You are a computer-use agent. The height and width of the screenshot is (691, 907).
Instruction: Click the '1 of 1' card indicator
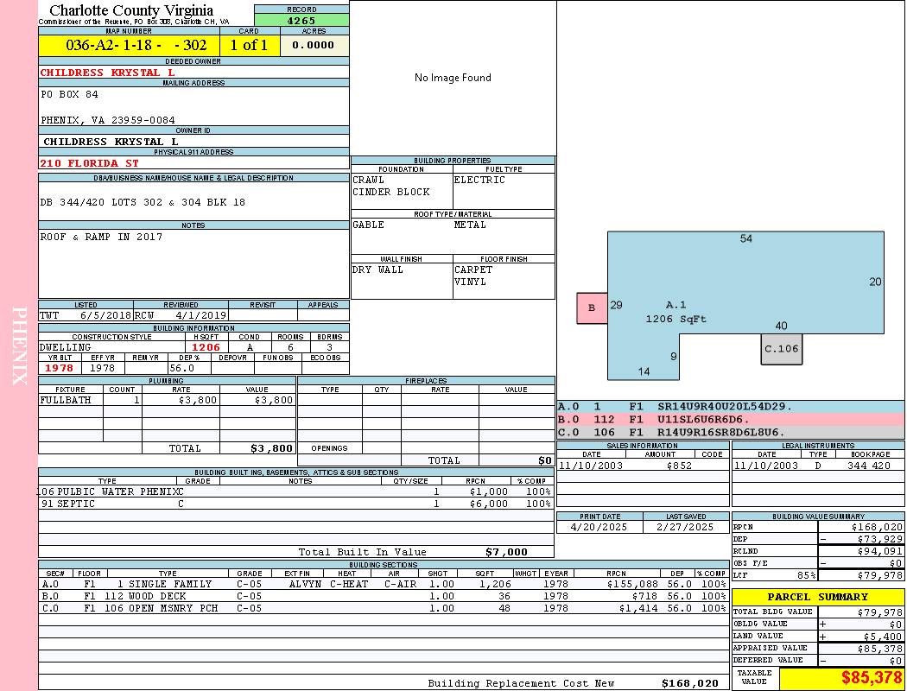249,45
